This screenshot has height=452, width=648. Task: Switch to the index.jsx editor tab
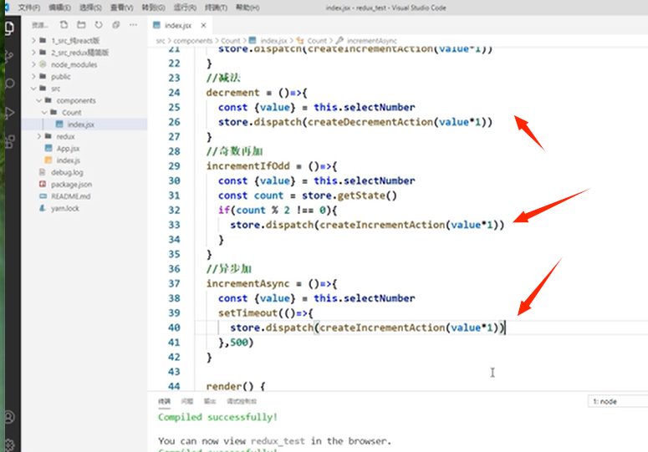(x=178, y=26)
